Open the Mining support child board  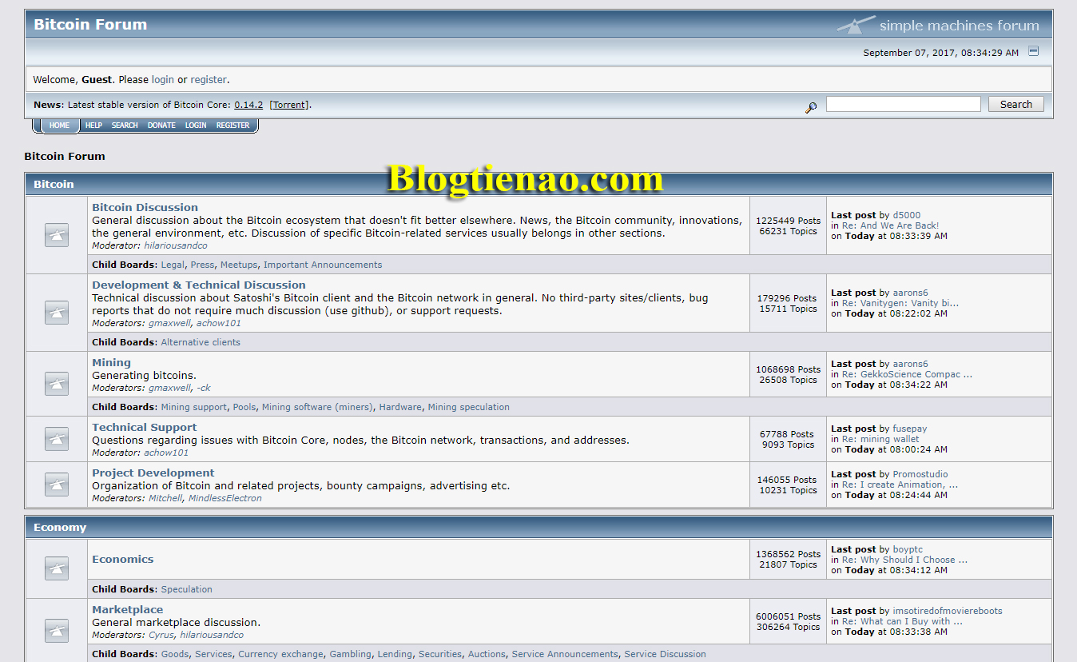pos(194,407)
